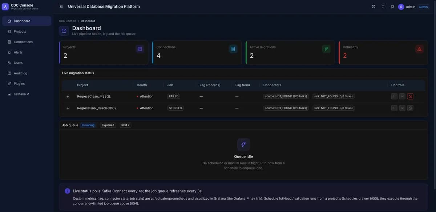Stop the RegressClean_MSSQL migration (red icon)
The width and height of the screenshot is (436, 212).
(410, 97)
